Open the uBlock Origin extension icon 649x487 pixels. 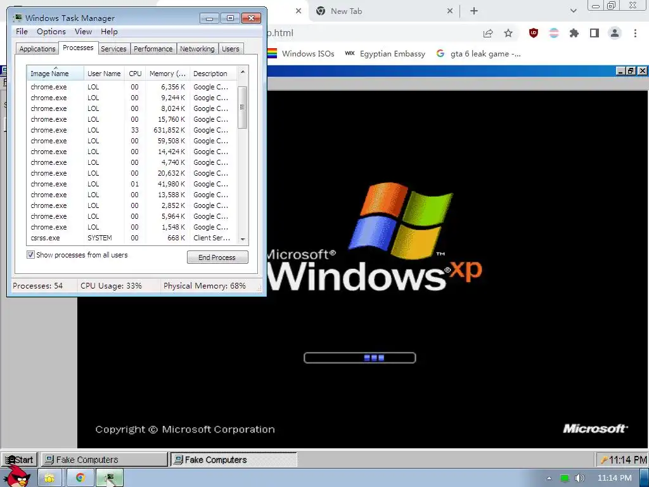point(534,33)
